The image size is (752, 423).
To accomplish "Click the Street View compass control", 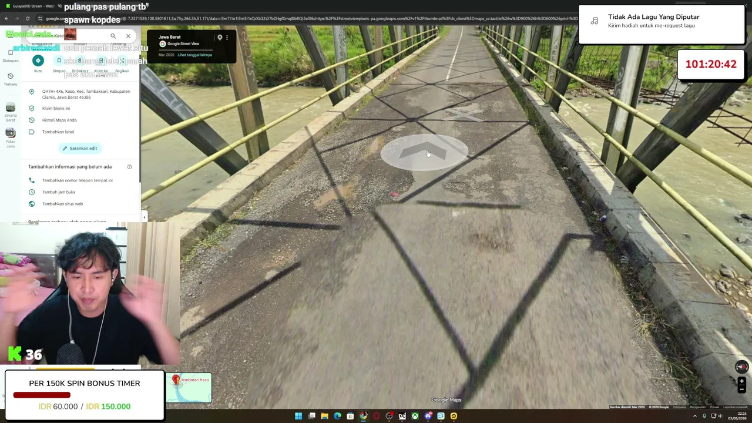I will 741,367.
